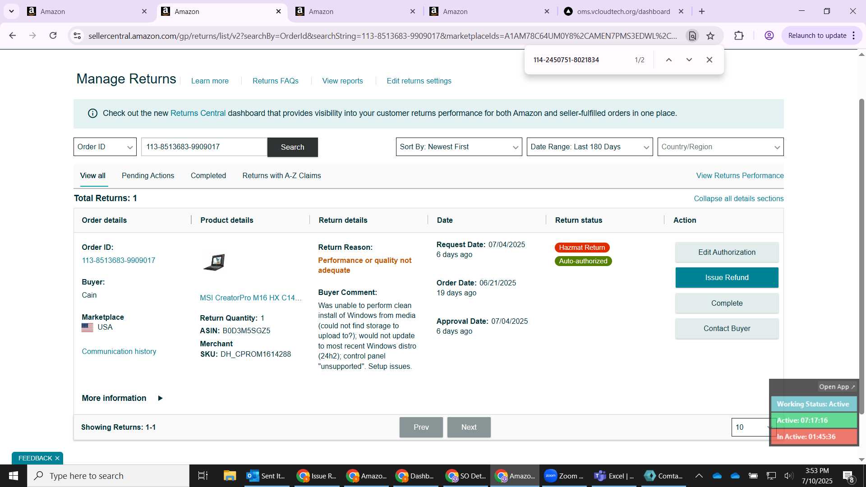Reload the current page
The width and height of the screenshot is (866, 487).
[53, 36]
